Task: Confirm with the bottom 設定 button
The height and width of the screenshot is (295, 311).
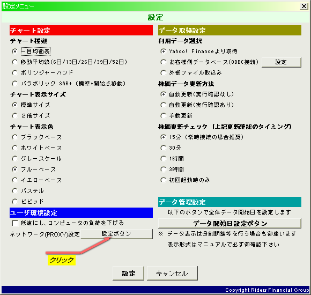Action: (128, 274)
